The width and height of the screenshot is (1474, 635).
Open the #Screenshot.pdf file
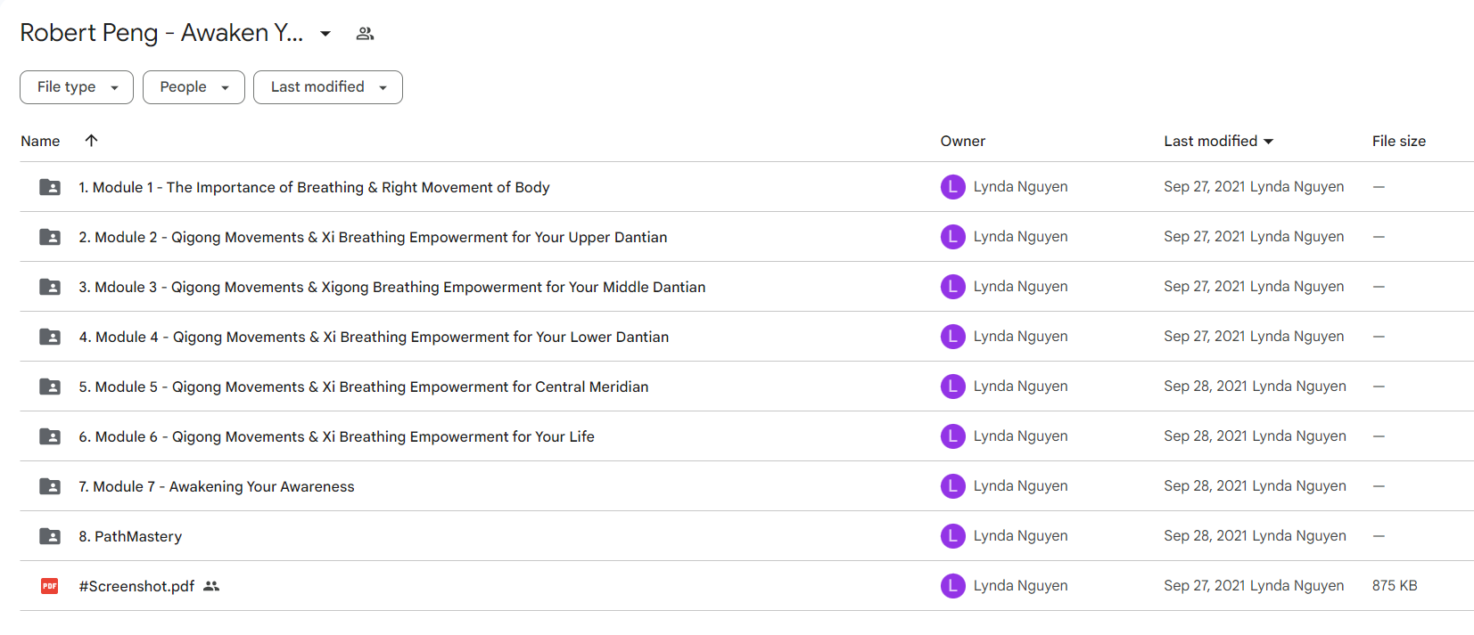tap(136, 586)
